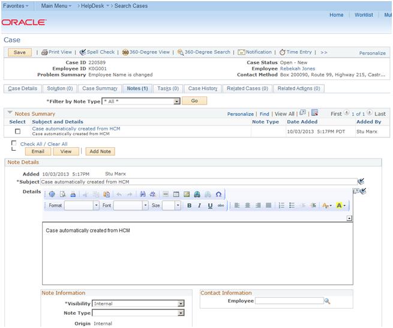Switch to the Tasks (0) tab

(x=168, y=88)
